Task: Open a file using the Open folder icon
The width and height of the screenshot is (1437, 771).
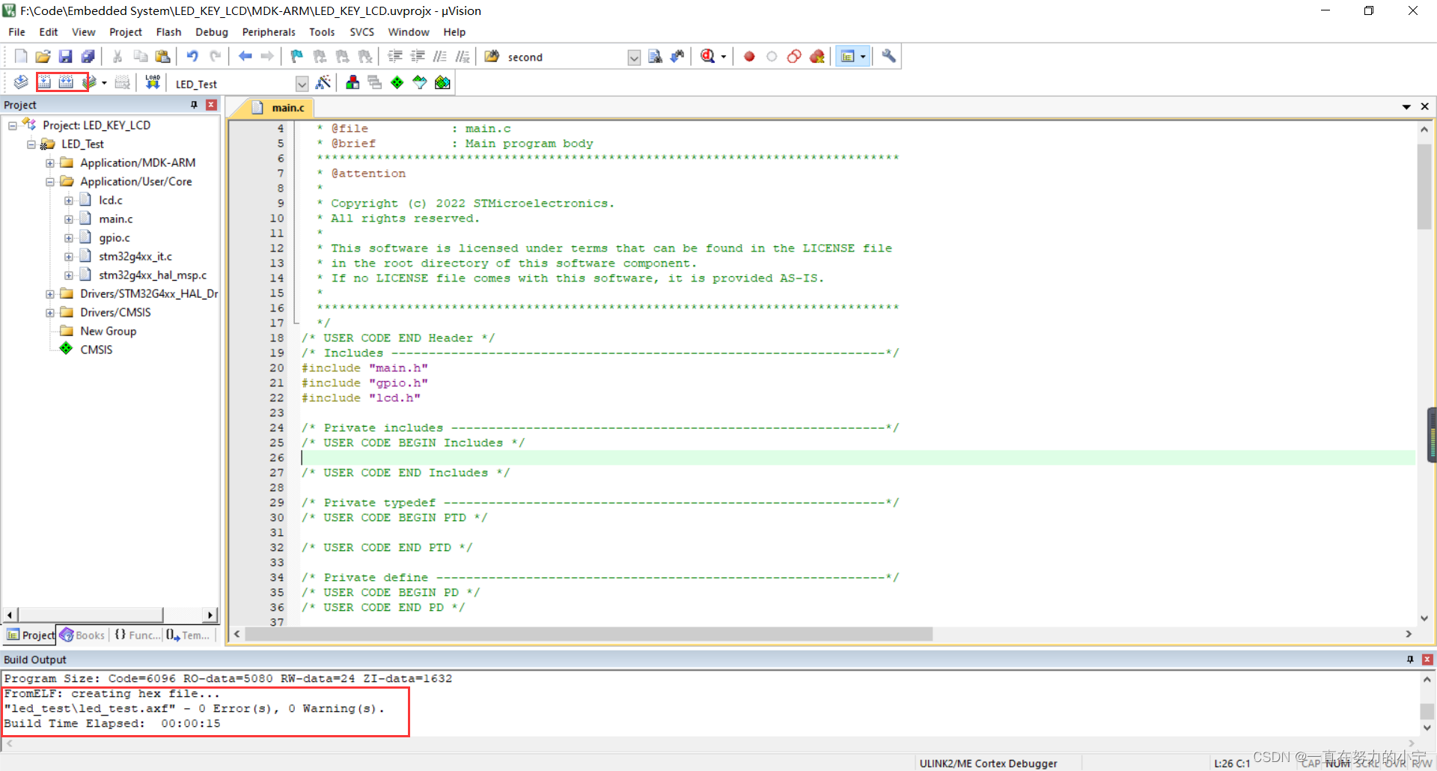Action: [43, 56]
